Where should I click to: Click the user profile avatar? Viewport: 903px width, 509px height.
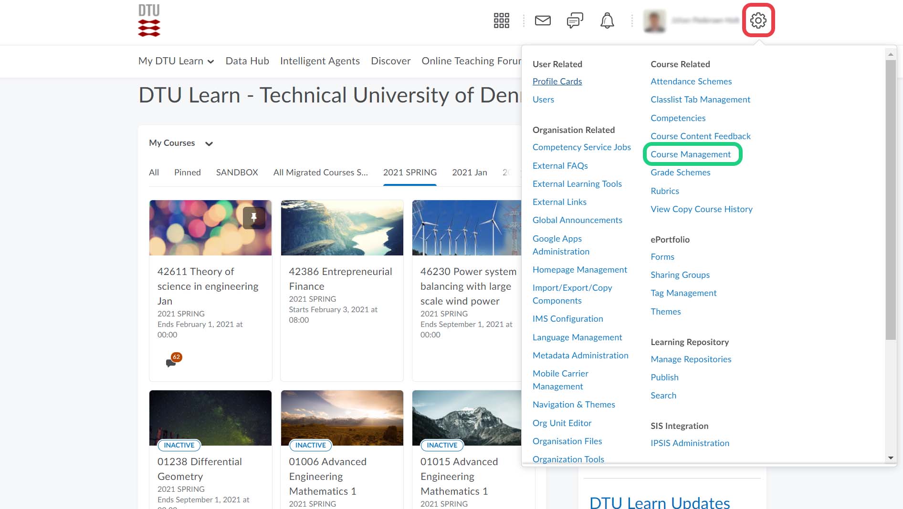654,21
